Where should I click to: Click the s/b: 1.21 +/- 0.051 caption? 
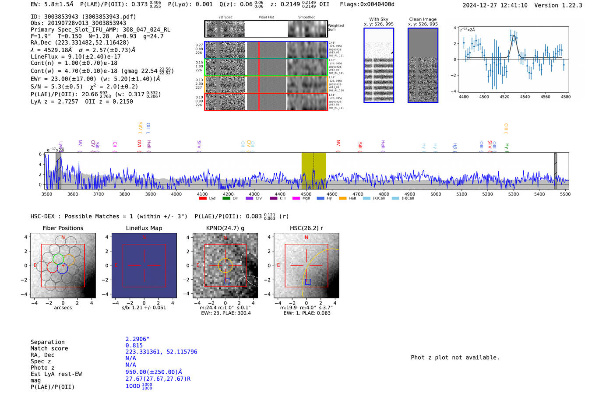(x=144, y=308)
